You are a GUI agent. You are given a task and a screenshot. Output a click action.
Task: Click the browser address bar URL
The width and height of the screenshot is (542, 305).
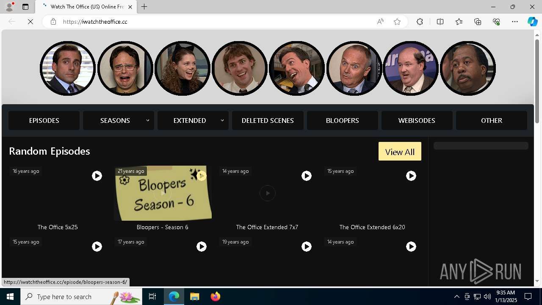(x=95, y=22)
